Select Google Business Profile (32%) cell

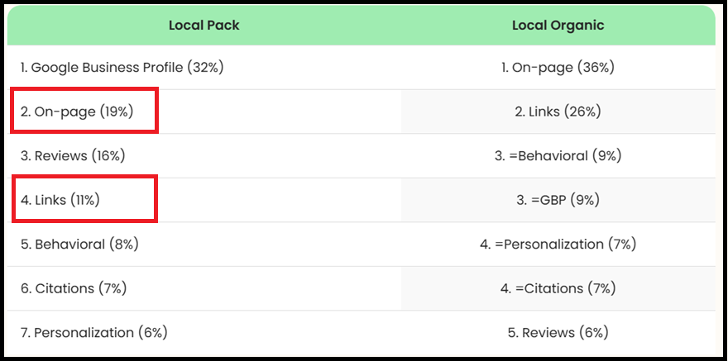point(122,68)
